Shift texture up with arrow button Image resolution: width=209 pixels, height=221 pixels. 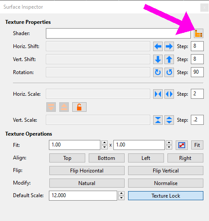[x=169, y=59]
